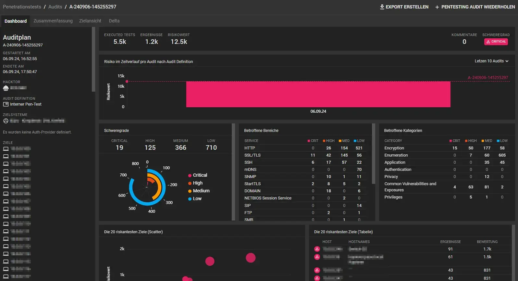Toggle Critical series in donut legend
518x281 pixels.
[198, 175]
